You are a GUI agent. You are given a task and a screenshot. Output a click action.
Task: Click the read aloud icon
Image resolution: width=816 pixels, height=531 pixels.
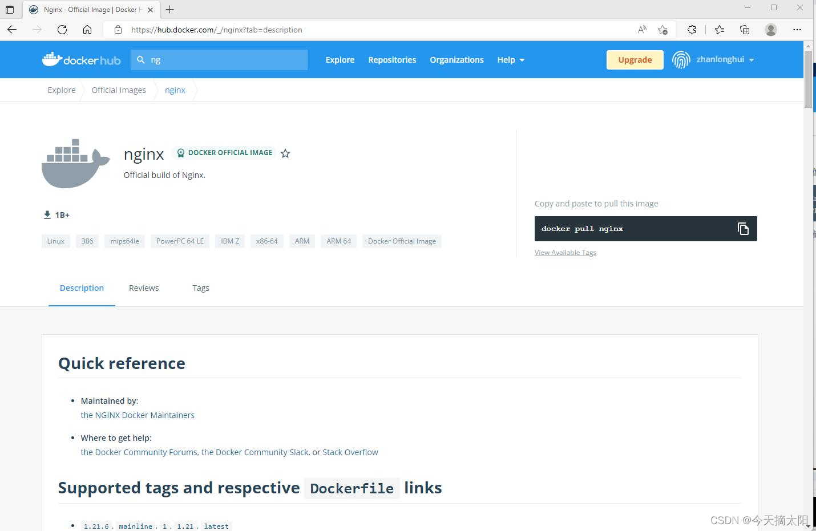642,30
